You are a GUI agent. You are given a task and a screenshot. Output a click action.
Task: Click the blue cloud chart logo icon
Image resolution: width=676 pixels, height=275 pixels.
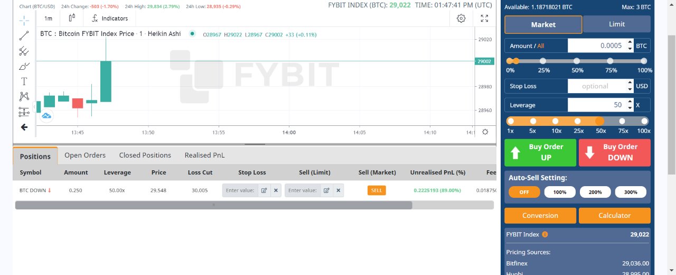pyautogui.click(x=46, y=115)
